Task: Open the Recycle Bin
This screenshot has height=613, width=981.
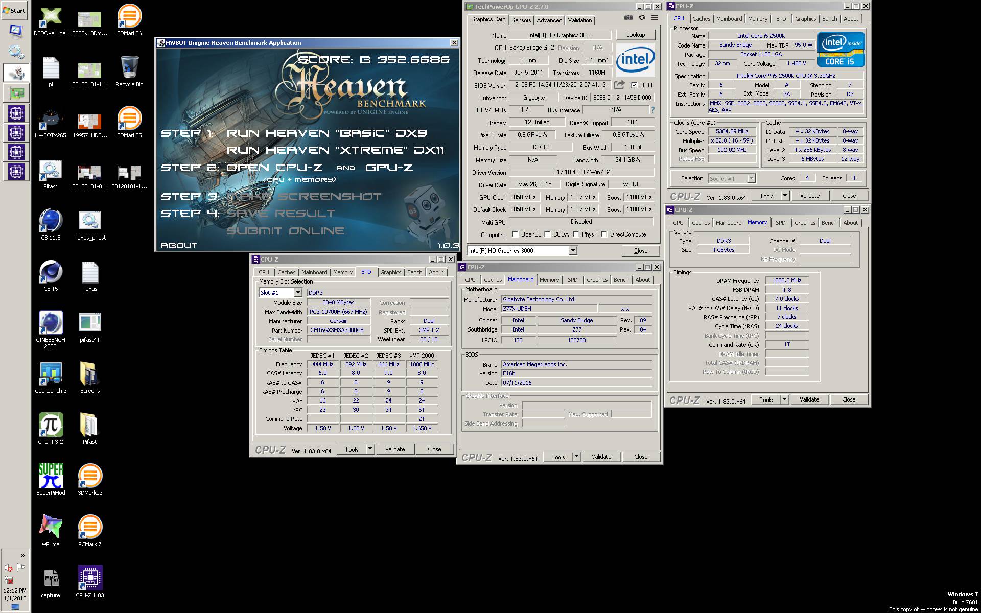Action: coord(129,72)
